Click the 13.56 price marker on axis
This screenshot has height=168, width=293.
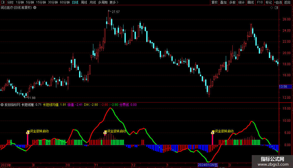pyautogui.click(x=285, y=87)
